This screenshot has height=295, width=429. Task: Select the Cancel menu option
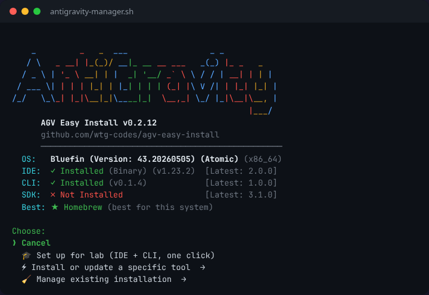(36, 243)
